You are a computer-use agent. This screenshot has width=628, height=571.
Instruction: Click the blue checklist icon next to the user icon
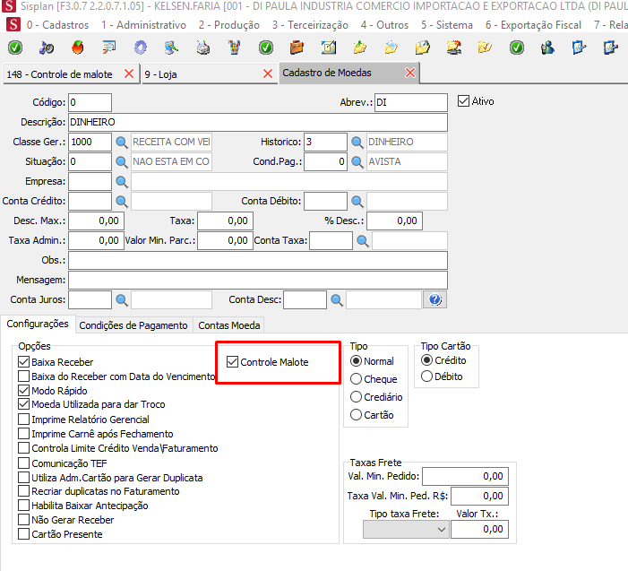(x=579, y=48)
